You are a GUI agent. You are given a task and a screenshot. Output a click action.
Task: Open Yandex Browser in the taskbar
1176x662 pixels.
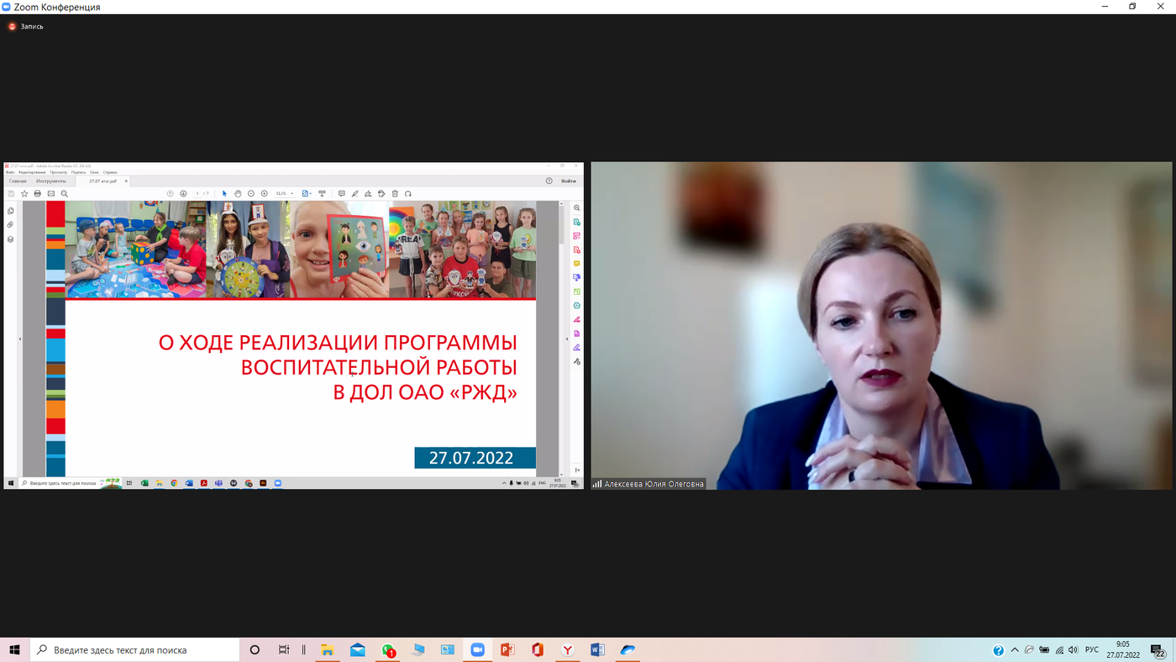pyautogui.click(x=568, y=650)
